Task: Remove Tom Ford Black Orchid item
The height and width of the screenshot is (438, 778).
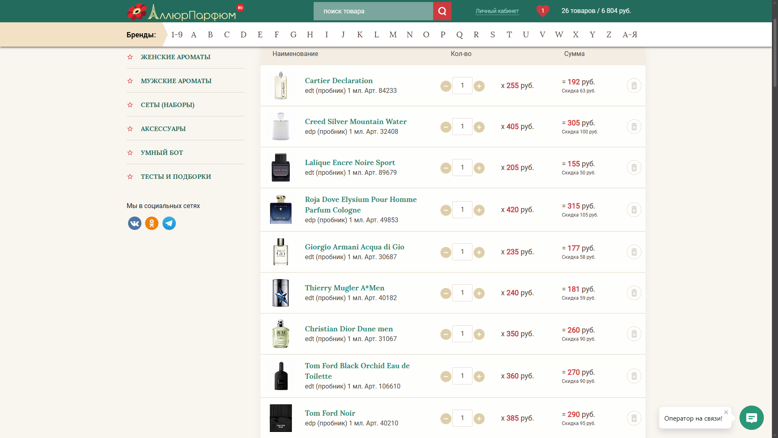Action: click(x=634, y=376)
